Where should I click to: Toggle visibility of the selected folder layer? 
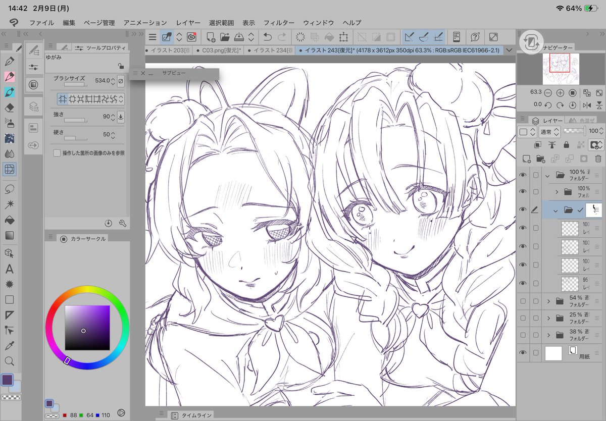coord(523,209)
